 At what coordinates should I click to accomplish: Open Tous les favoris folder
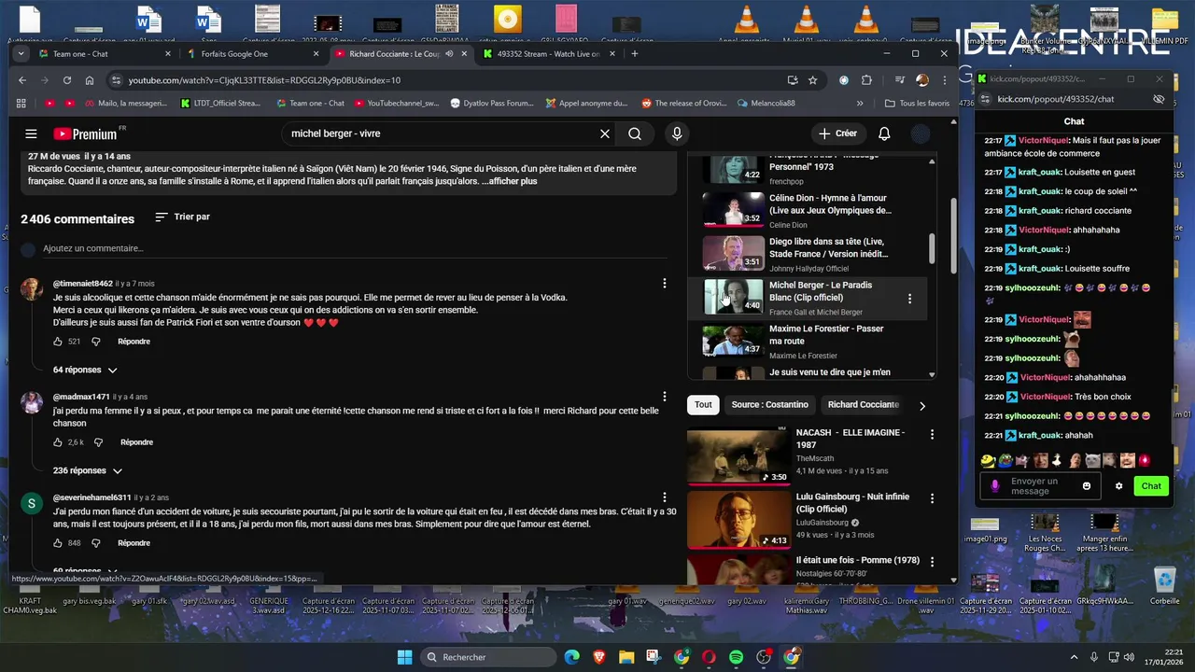pos(917,104)
